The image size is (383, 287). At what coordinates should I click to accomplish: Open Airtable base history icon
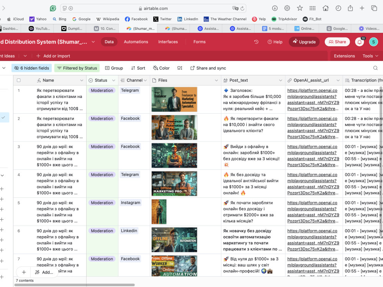click(x=256, y=42)
